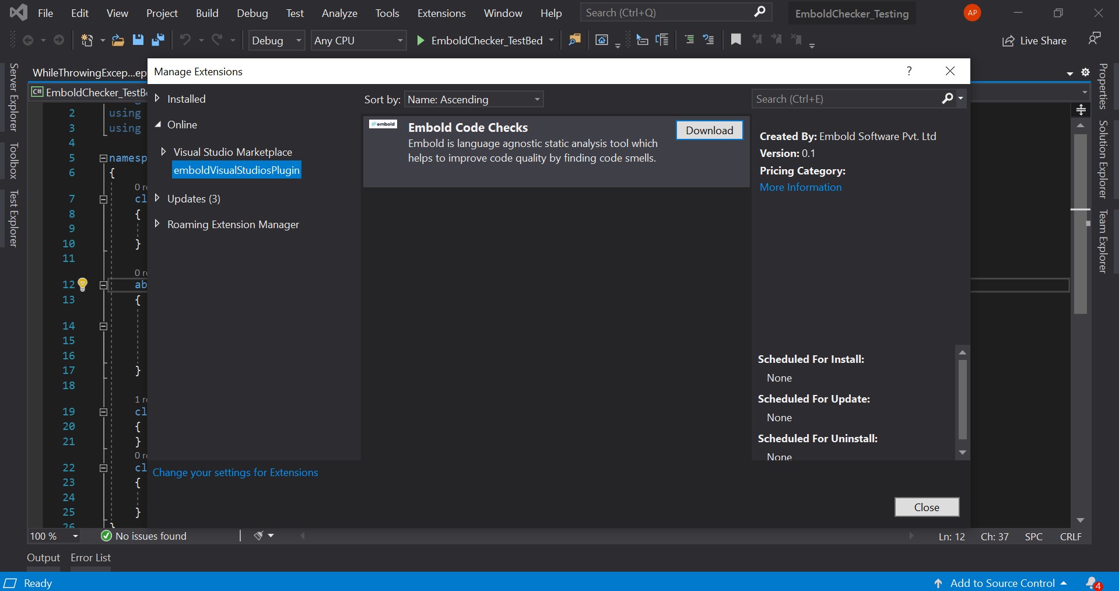This screenshot has width=1119, height=591.
Task: Click the Save All icon
Action: (158, 40)
